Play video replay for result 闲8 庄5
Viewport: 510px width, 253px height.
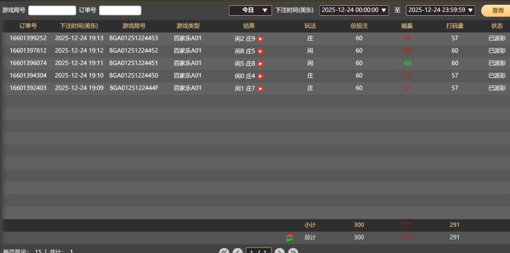click(x=260, y=51)
